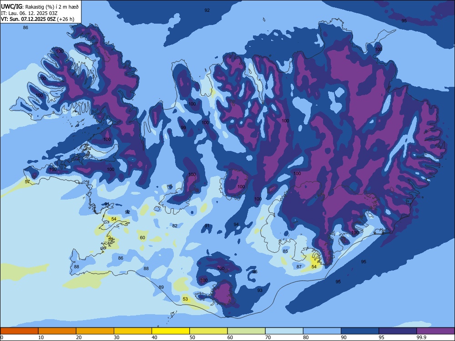Pick the indigo 95–99.9 legend swatch
The width and height of the screenshot is (455, 341).
coord(398,331)
